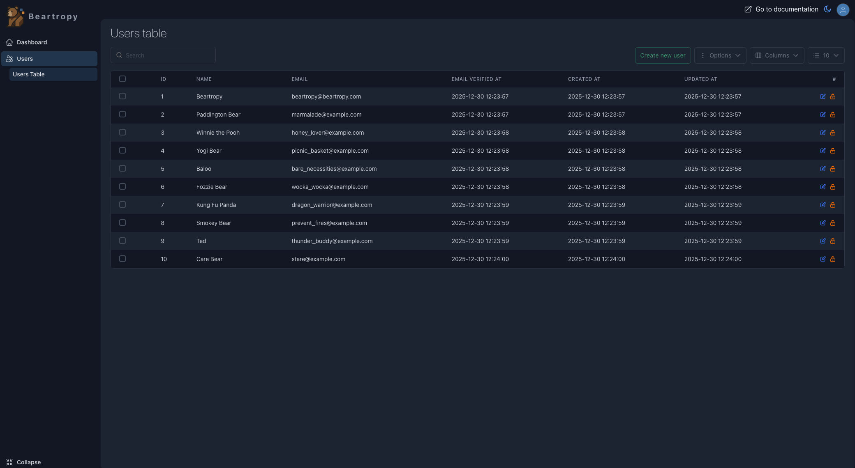Click the edit icon for Baloo's row
855x468 pixels.
pyautogui.click(x=823, y=169)
